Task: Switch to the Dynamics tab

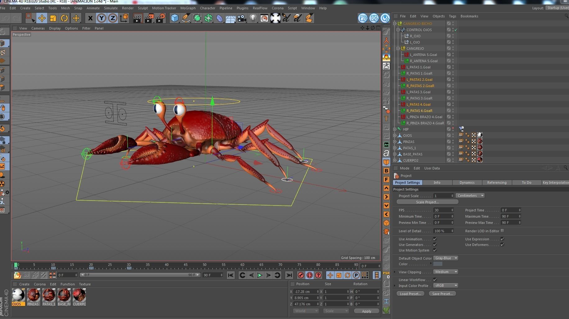Action: pos(467,183)
